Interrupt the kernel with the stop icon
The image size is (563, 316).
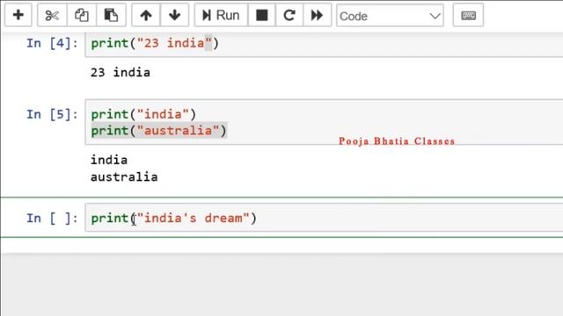262,16
